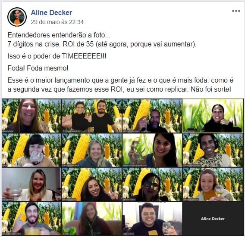This screenshot has height=237, width=245.
Task: Open the three-dots post options menu
Action: click(x=236, y=11)
